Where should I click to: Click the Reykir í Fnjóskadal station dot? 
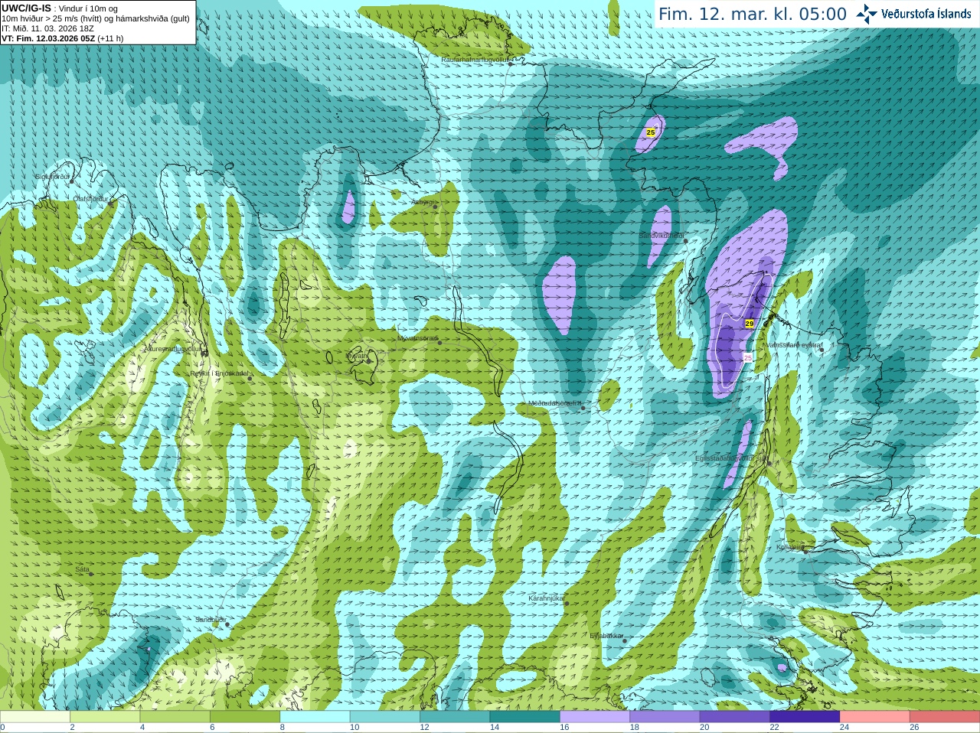pyautogui.click(x=250, y=378)
